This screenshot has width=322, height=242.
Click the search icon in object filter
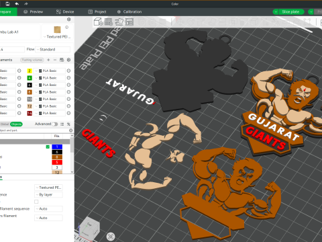click(x=71, y=130)
